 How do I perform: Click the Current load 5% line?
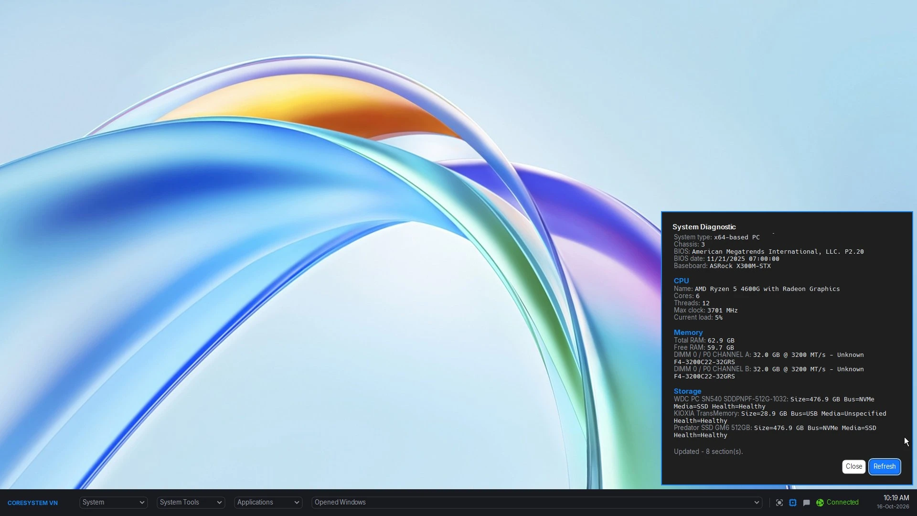pyautogui.click(x=698, y=318)
